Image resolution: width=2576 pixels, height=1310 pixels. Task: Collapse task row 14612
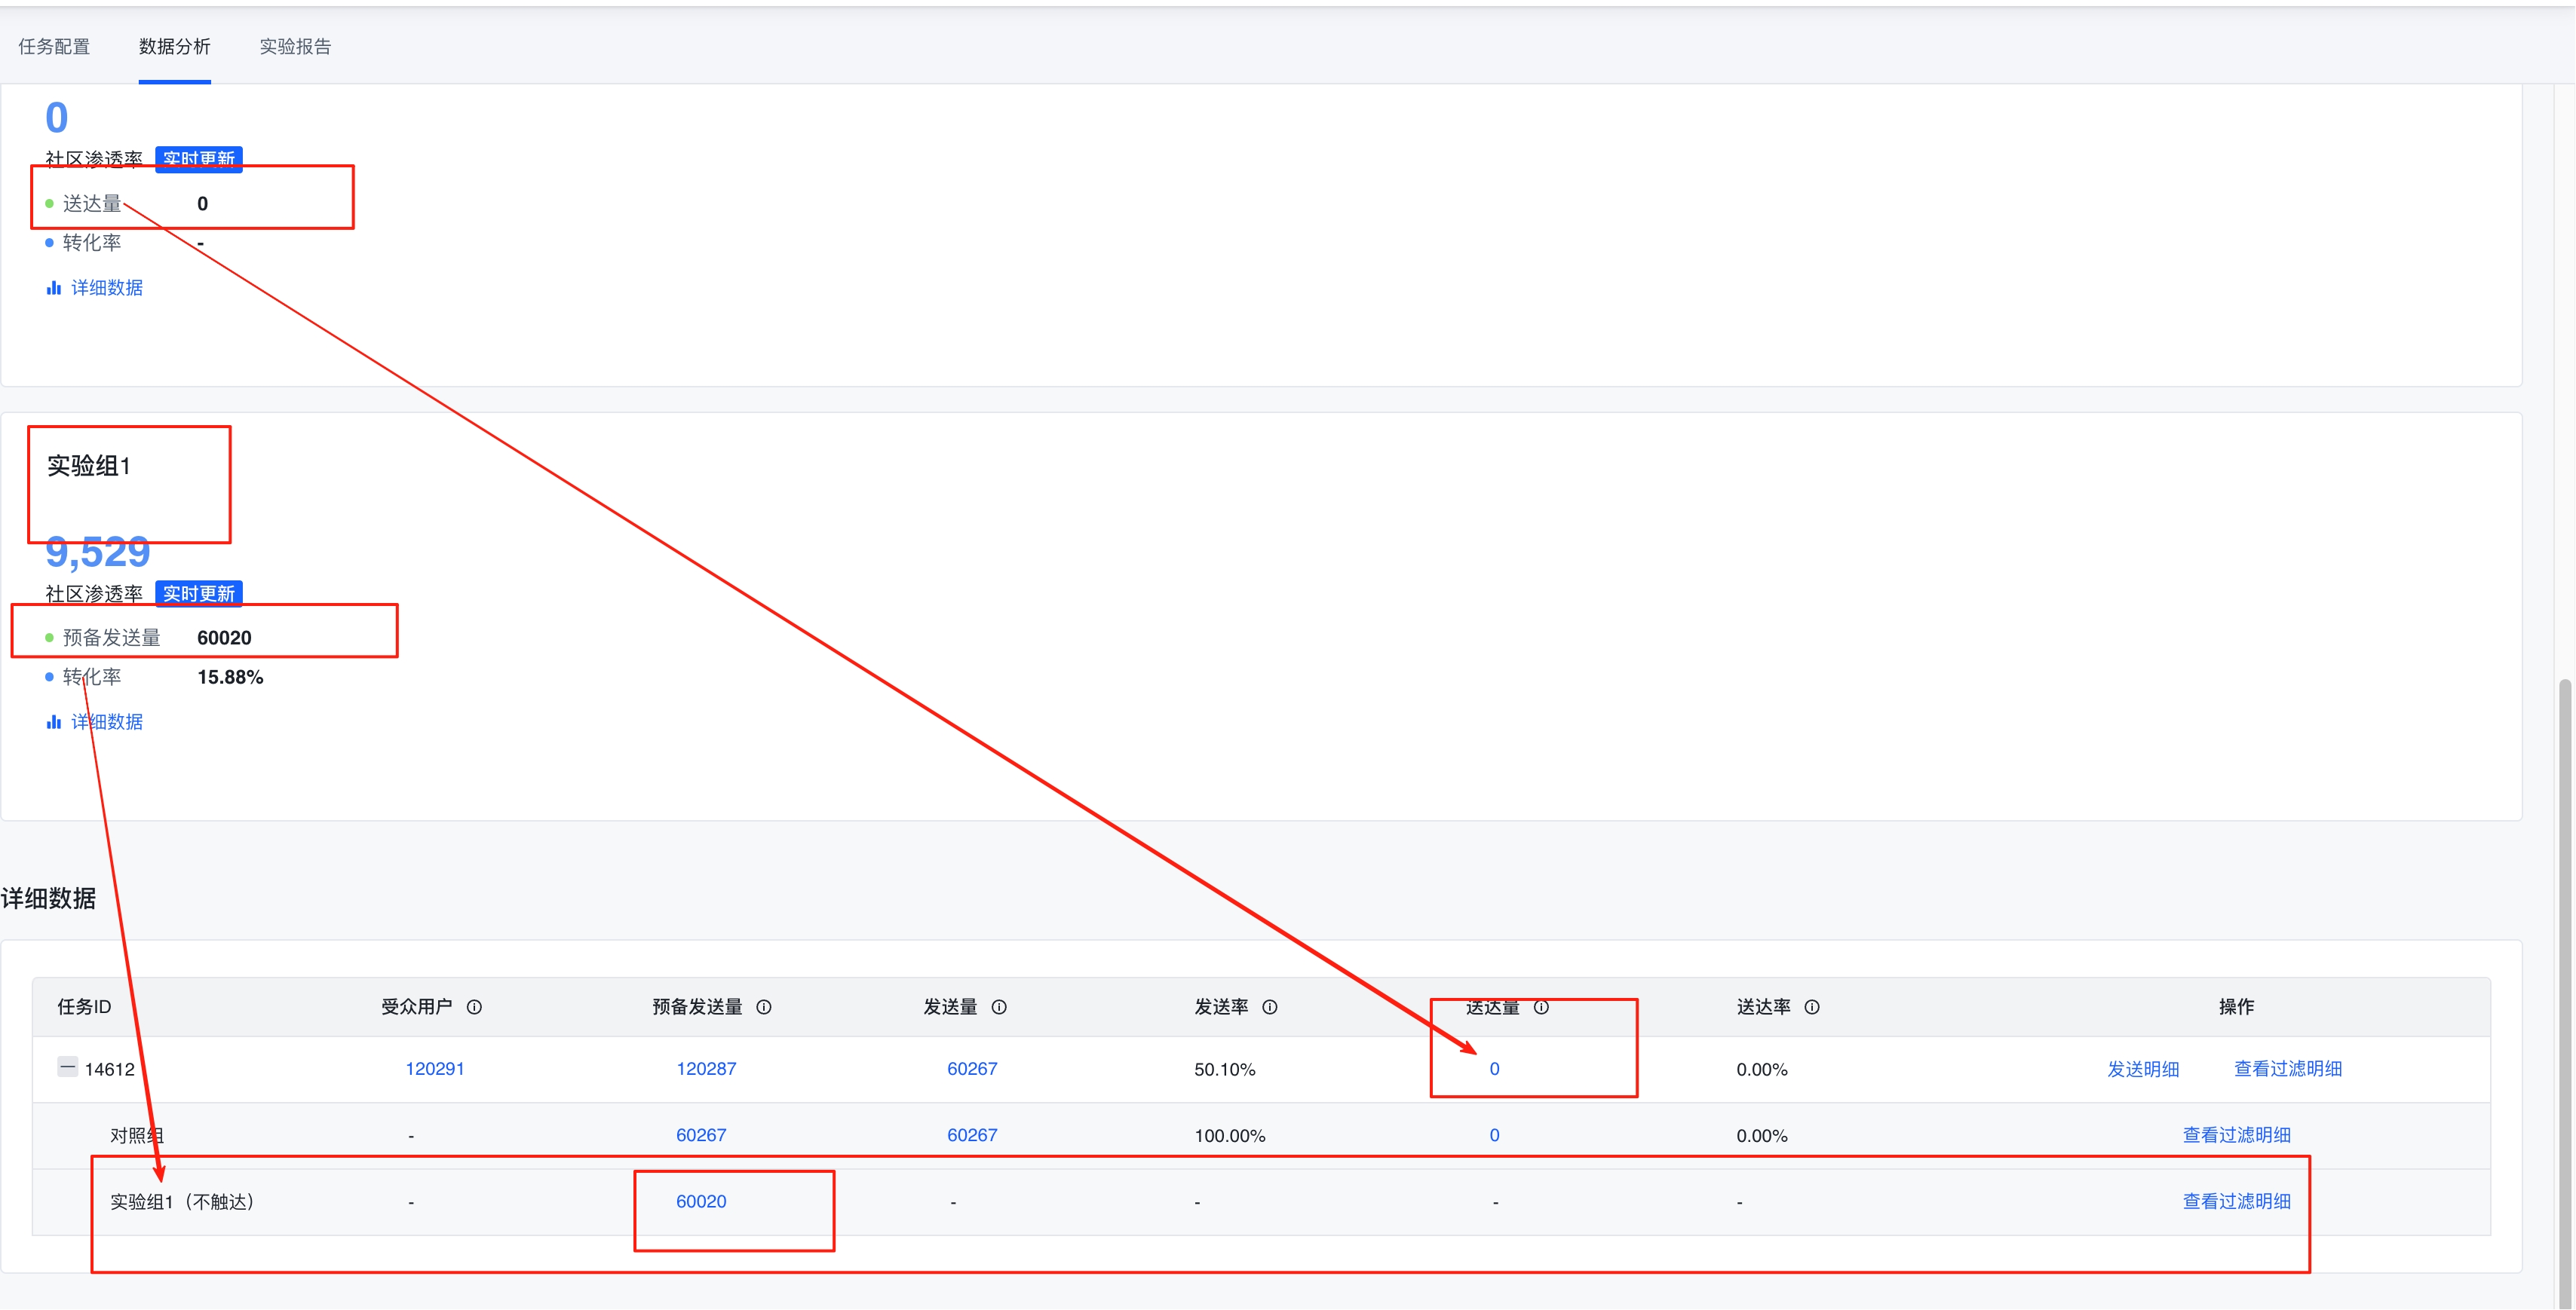[67, 1067]
